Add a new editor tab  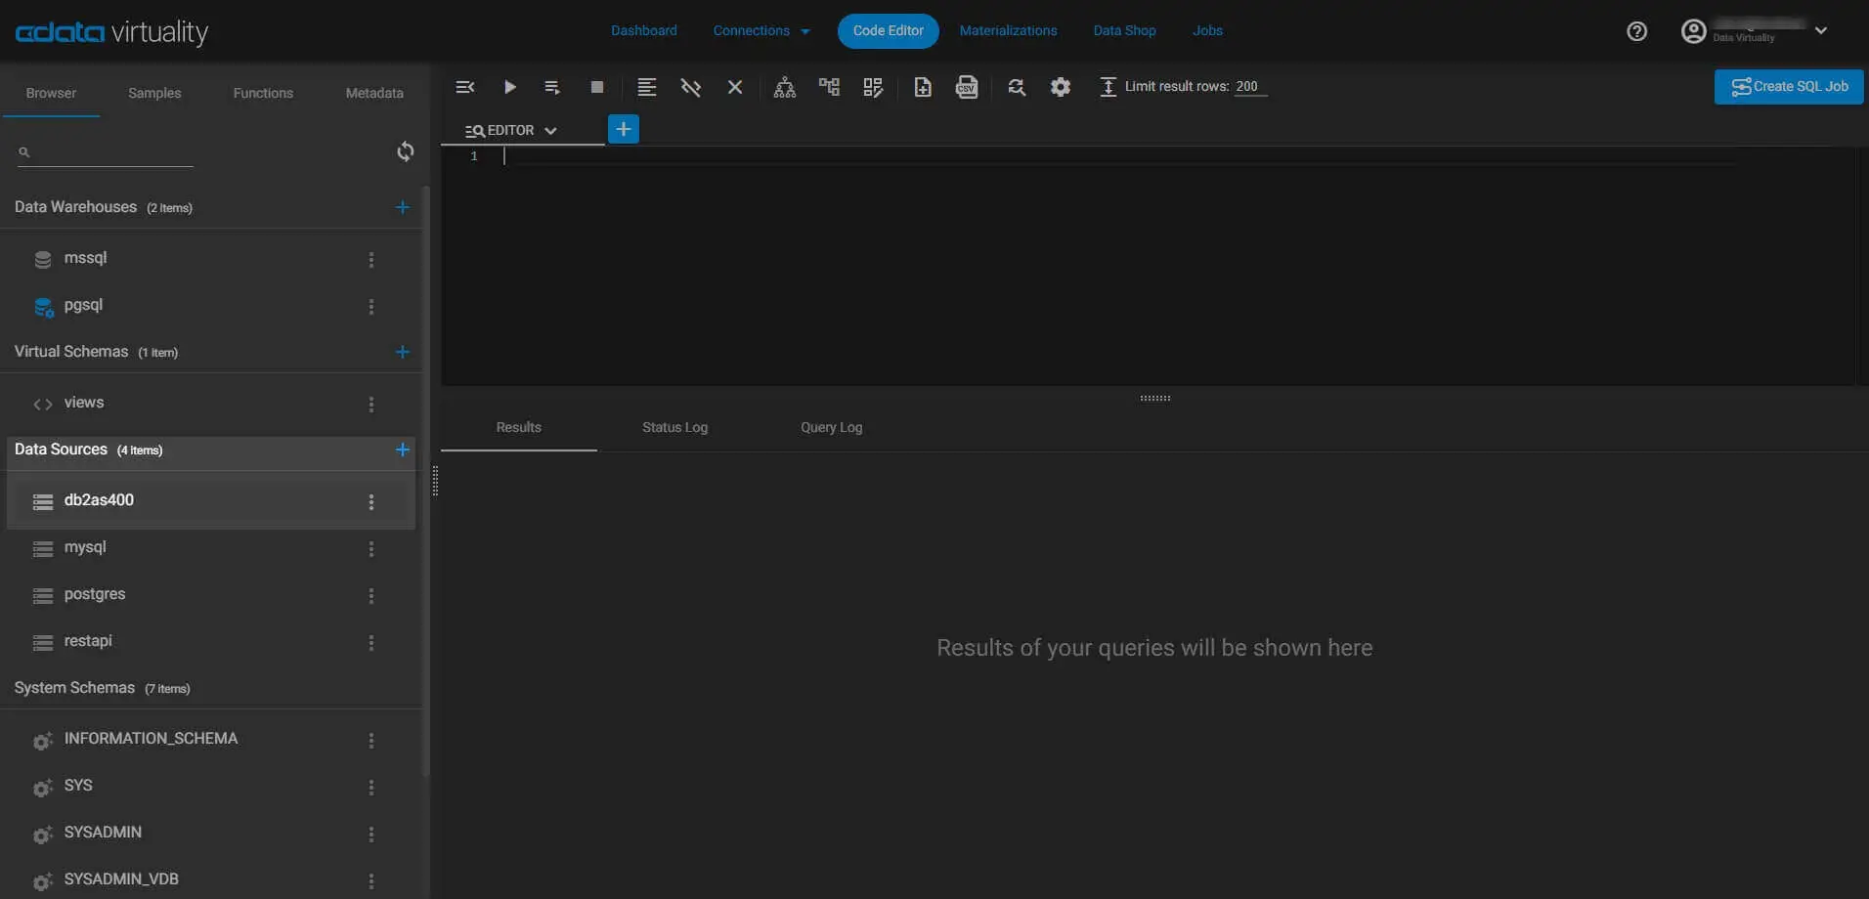coord(623,129)
